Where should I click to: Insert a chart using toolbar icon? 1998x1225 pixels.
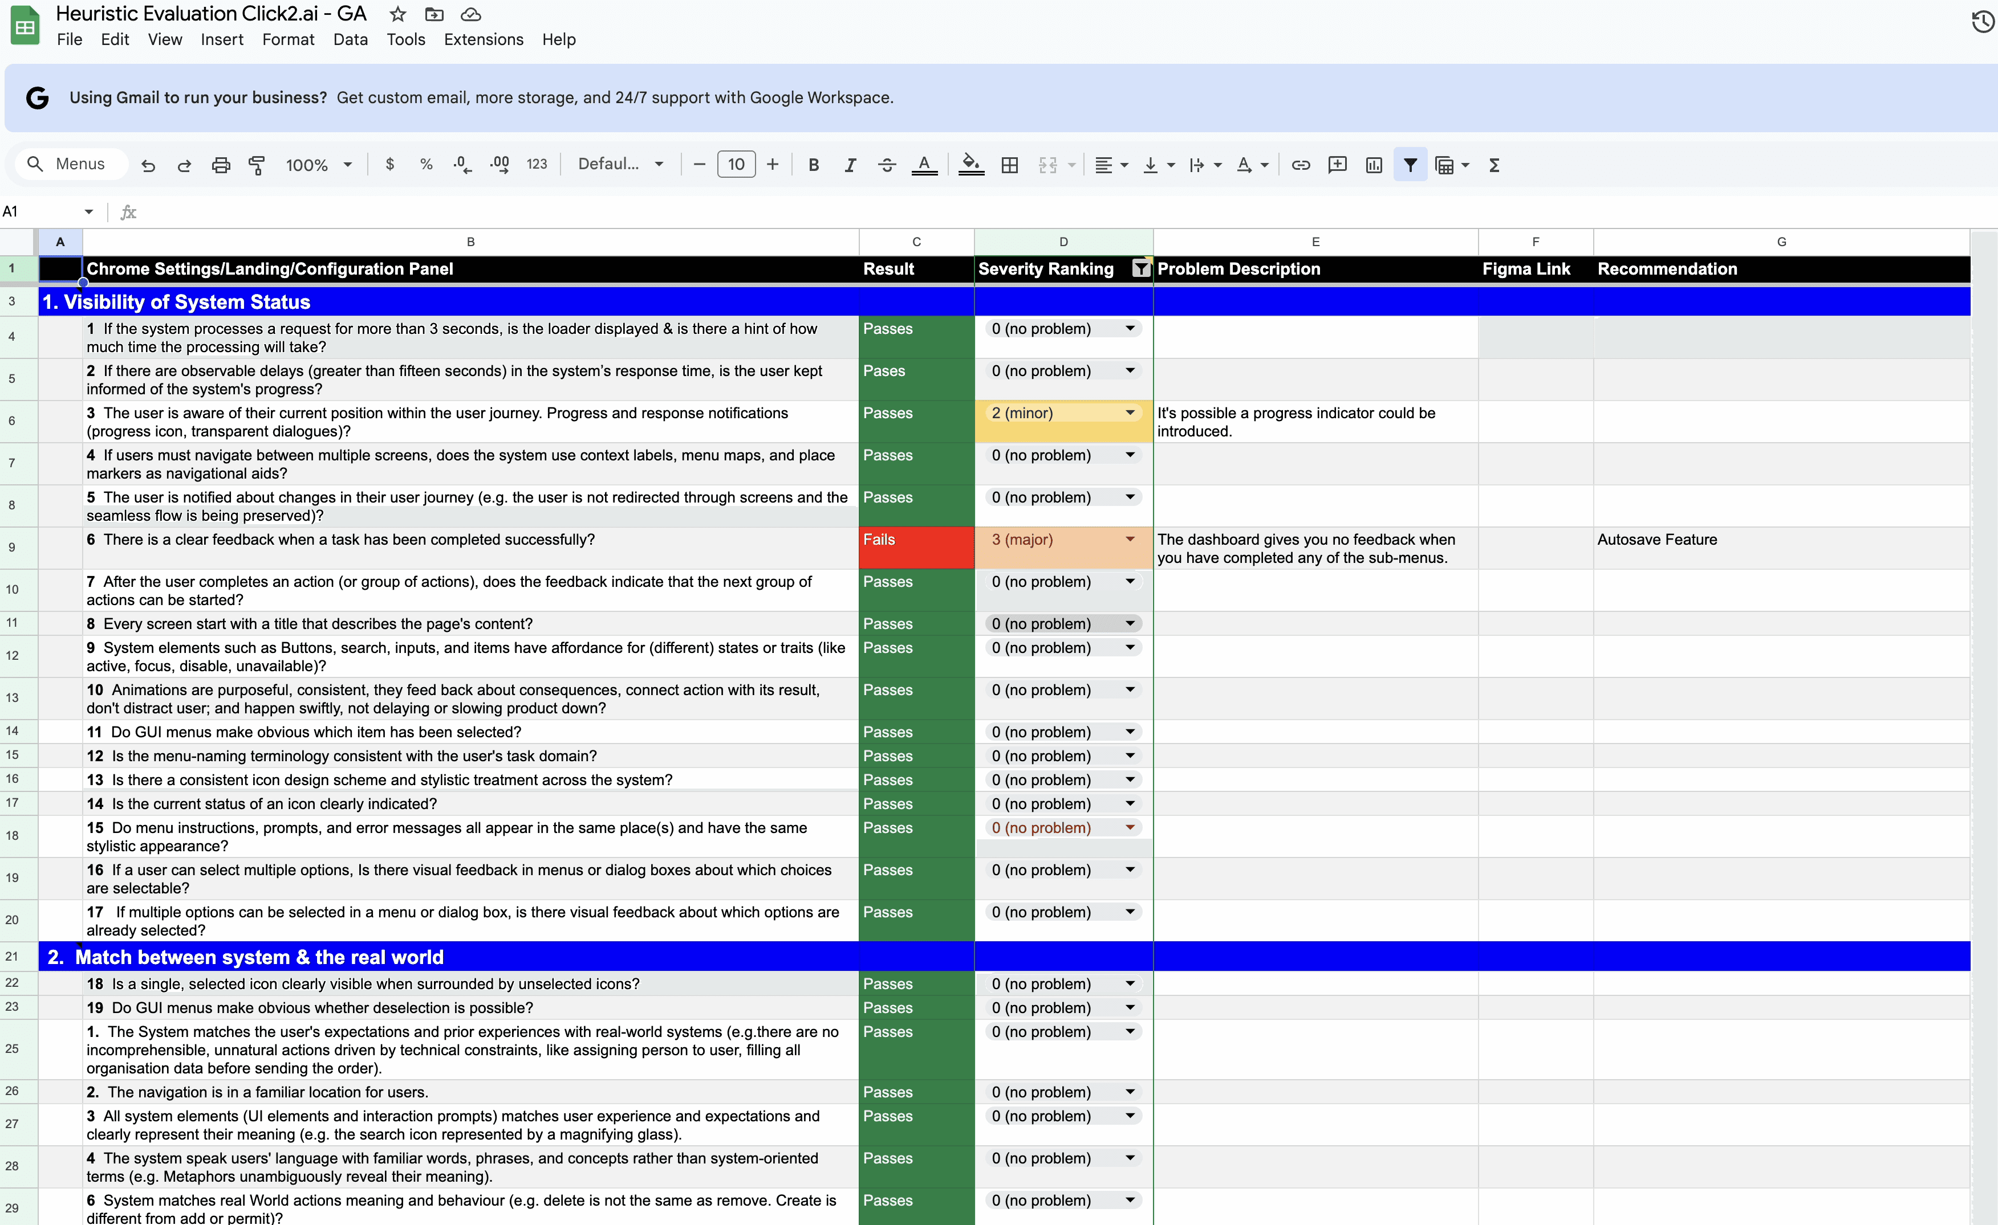[1374, 165]
